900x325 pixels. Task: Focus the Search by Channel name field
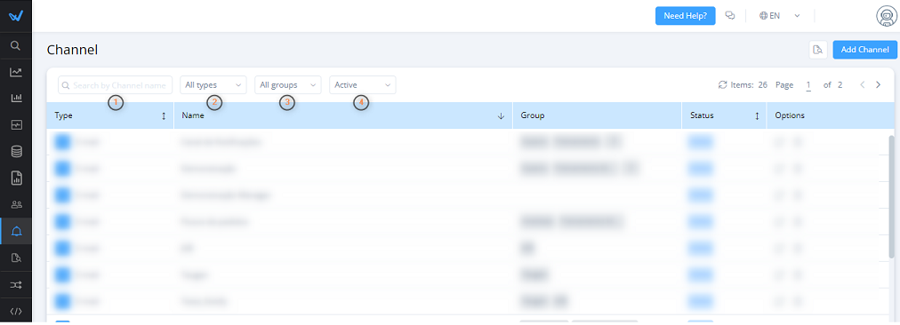pyautogui.click(x=116, y=85)
